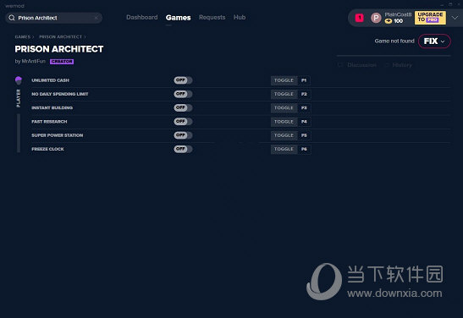Go to the Hub tab
The image size is (463, 318).
pyautogui.click(x=240, y=18)
